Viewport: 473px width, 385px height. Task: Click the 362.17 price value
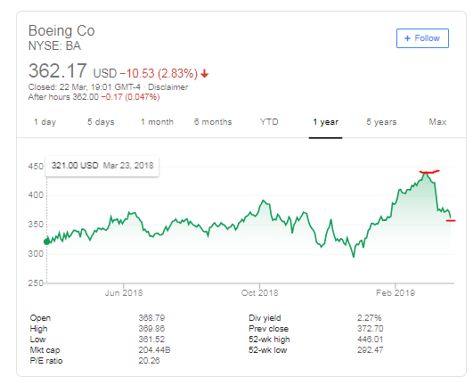tap(58, 71)
